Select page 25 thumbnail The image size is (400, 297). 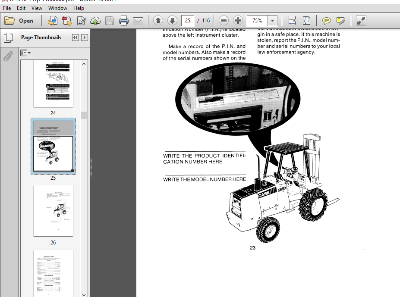click(54, 146)
